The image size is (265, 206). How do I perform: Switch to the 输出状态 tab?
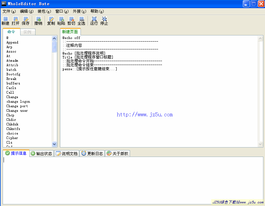click(x=42, y=153)
